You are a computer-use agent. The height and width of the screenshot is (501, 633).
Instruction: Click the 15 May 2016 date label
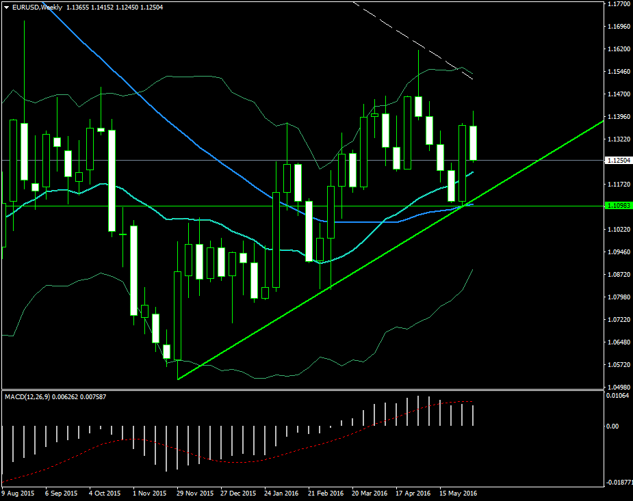(458, 493)
